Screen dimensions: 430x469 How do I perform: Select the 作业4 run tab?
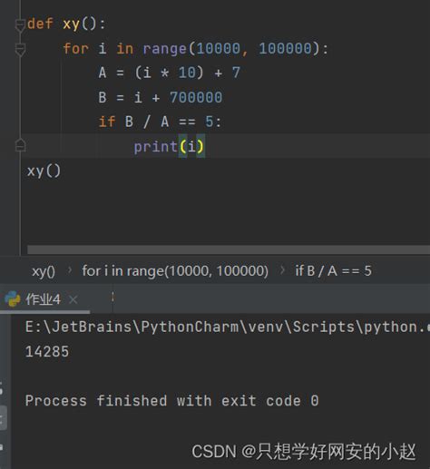click(x=43, y=299)
